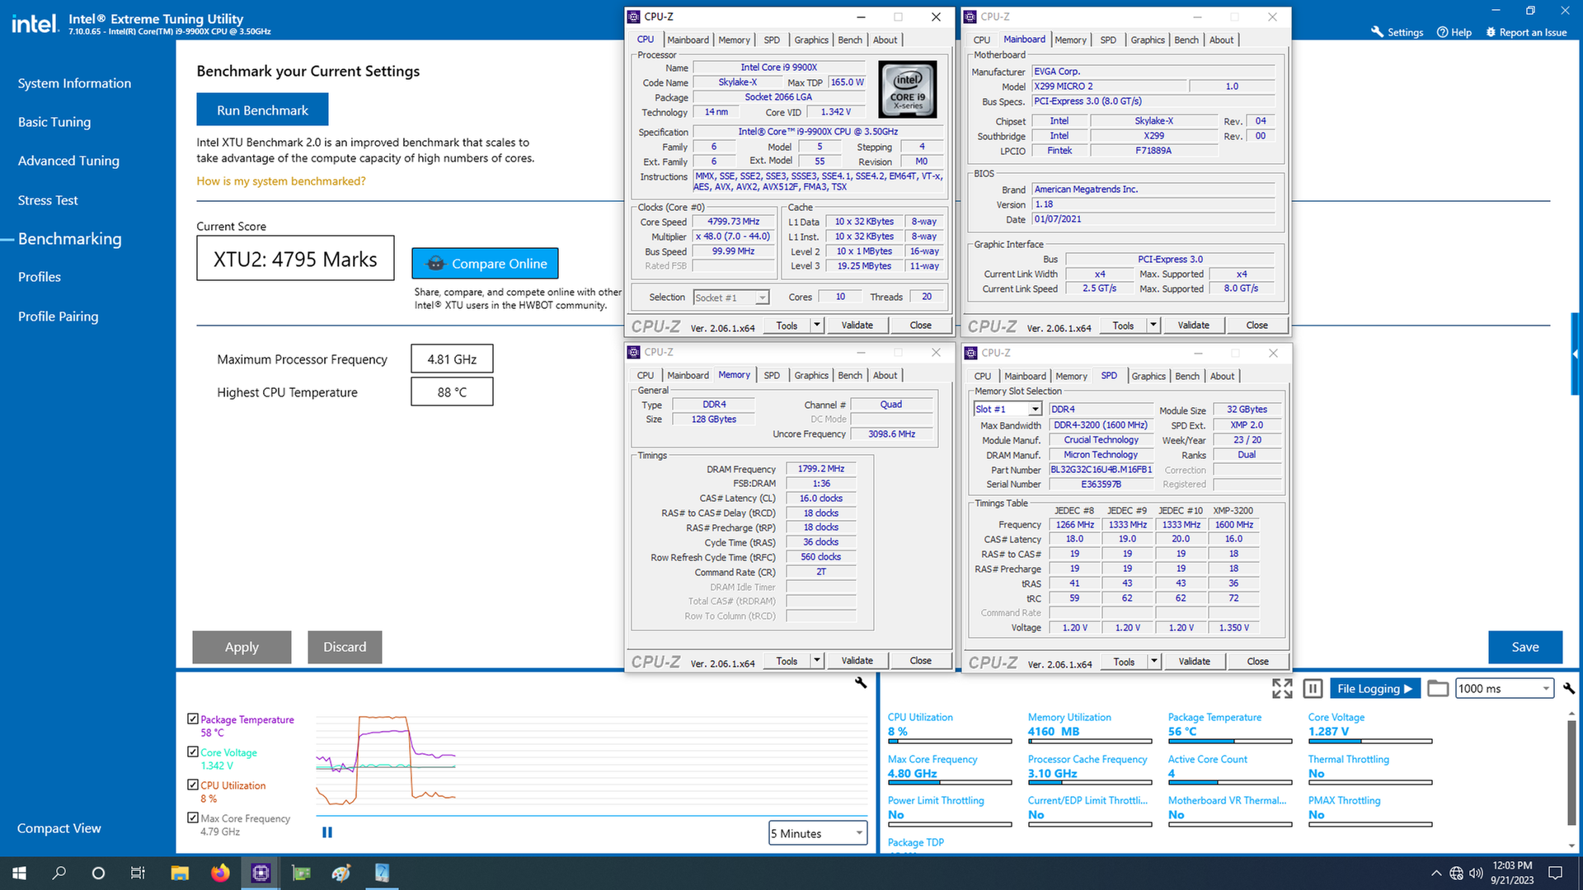Viewport: 1583px width, 890px height.
Task: Open File Explorer from the taskbar
Action: pyautogui.click(x=180, y=873)
